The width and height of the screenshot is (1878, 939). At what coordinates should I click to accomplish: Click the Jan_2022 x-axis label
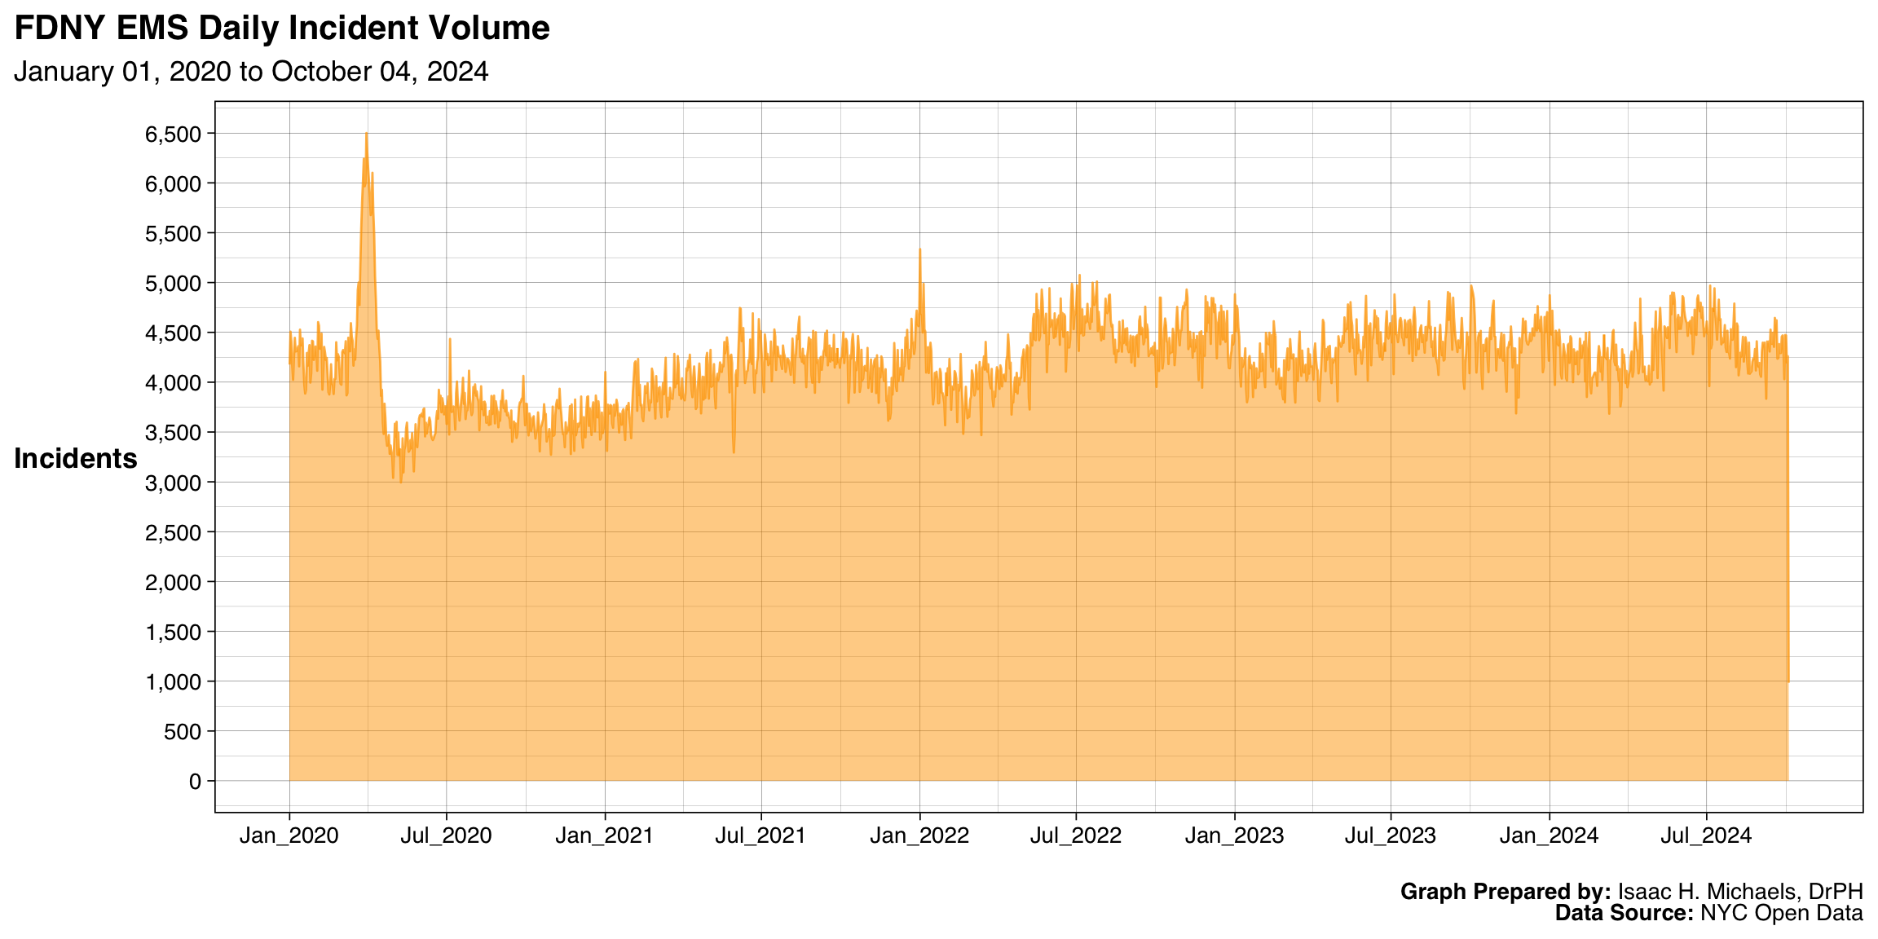point(919,836)
